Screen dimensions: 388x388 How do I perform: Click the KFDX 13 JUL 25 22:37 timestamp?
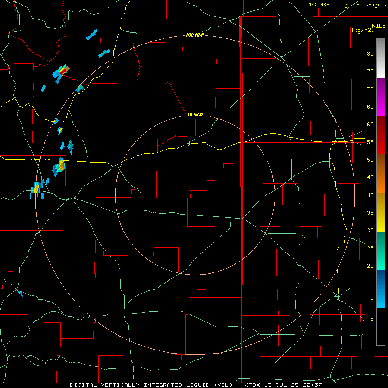[283, 385]
